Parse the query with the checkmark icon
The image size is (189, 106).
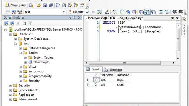click(x=87, y=12)
